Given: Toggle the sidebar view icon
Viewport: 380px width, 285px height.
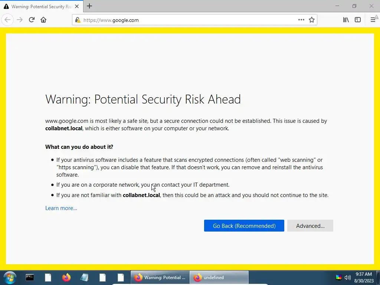Looking at the screenshot, I should pyautogui.click(x=358, y=20).
